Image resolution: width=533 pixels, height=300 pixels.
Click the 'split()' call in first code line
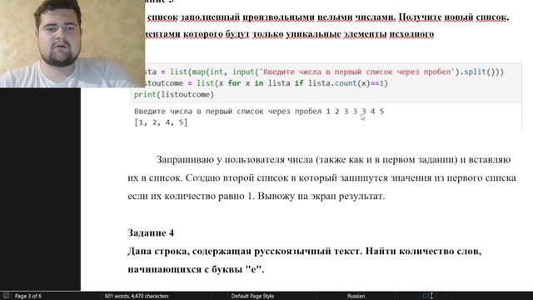[x=480, y=72]
